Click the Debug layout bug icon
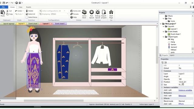The image size is (194, 109). (x=98, y=12)
